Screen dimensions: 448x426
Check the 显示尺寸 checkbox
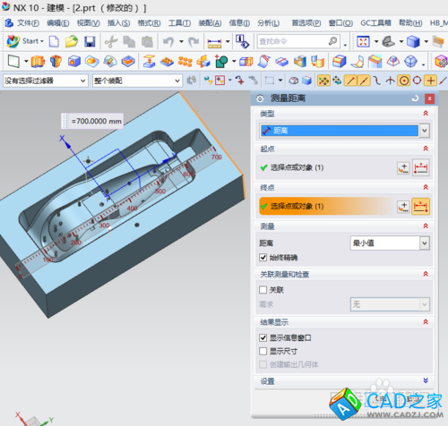click(263, 351)
